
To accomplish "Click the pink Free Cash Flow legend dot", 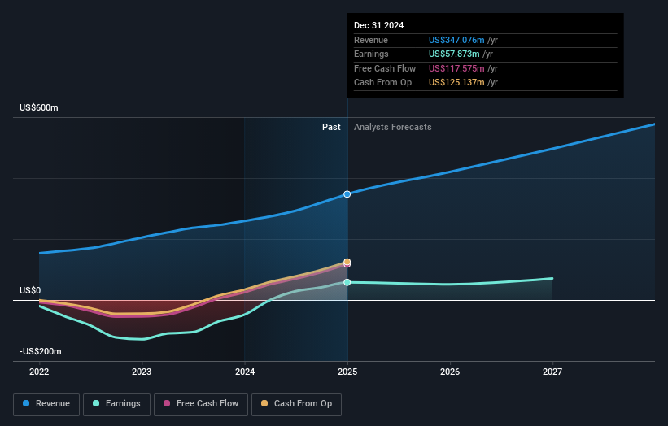I will [167, 403].
